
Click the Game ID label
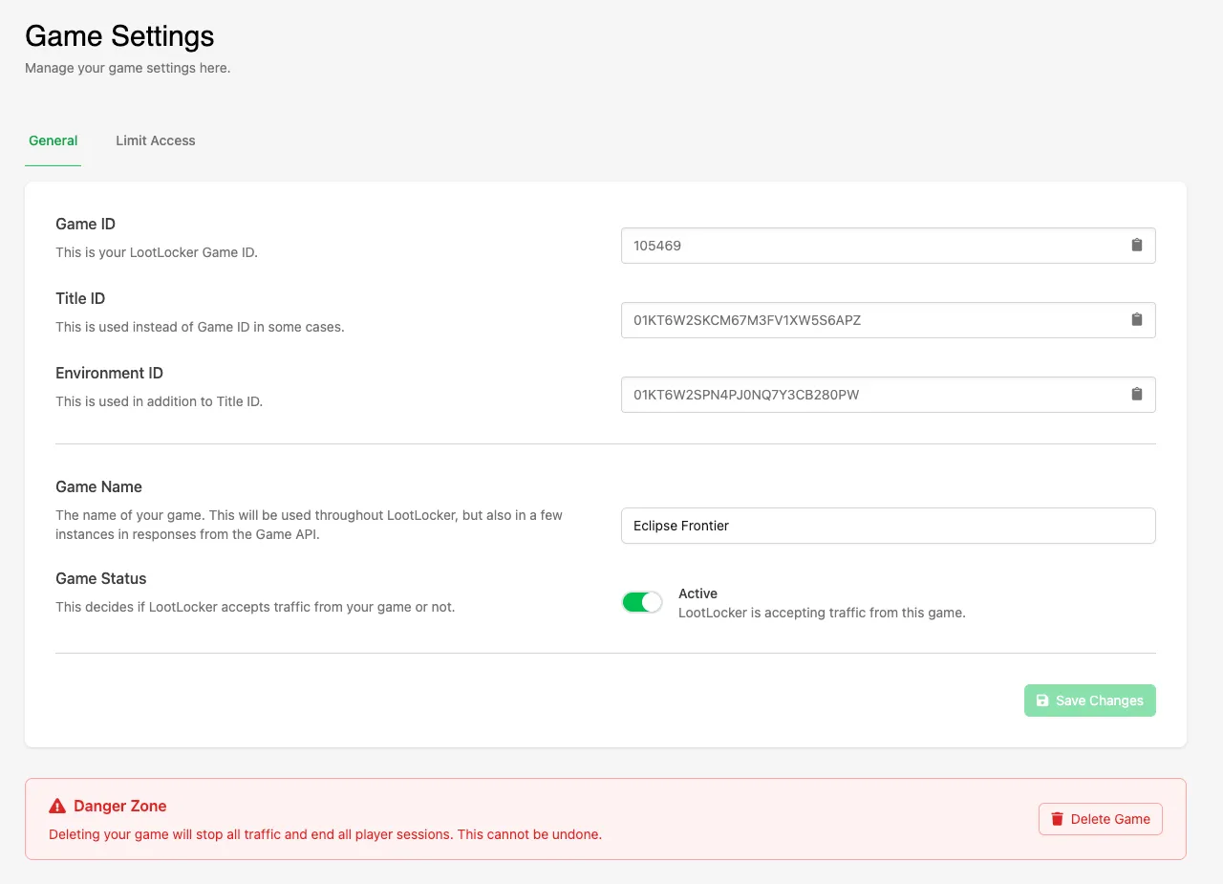tap(85, 224)
